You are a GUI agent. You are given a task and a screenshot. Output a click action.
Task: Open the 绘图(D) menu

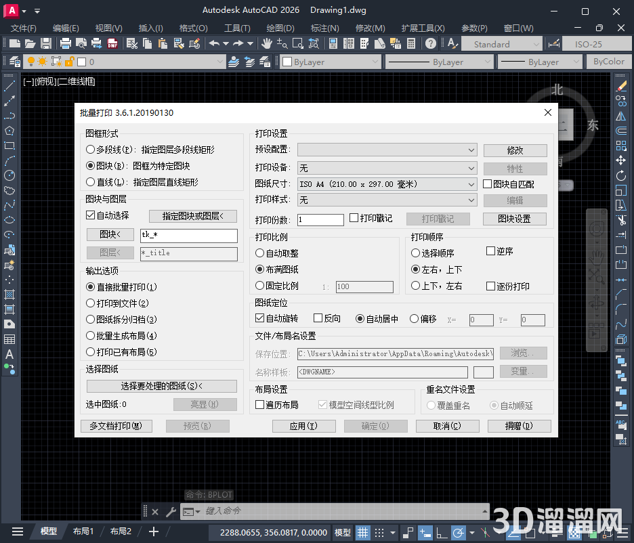tap(280, 28)
